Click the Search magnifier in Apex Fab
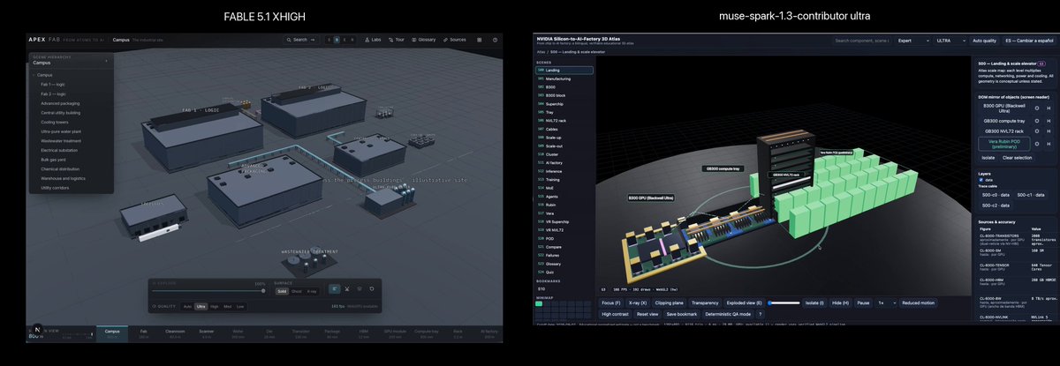1060x366 pixels. pos(289,40)
